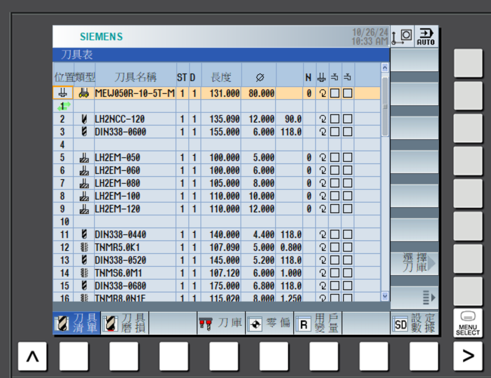Click drill icon for DIN338-0440
Image resolution: width=491 pixels, height=378 pixels.
coord(84,234)
